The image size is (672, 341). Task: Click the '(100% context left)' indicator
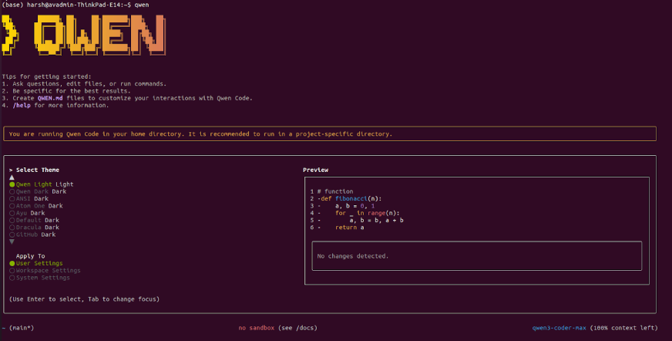point(623,328)
